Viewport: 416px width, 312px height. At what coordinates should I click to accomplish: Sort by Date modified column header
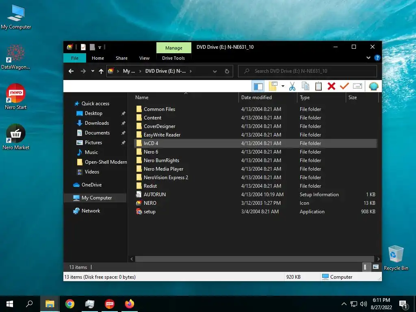[x=268, y=97]
